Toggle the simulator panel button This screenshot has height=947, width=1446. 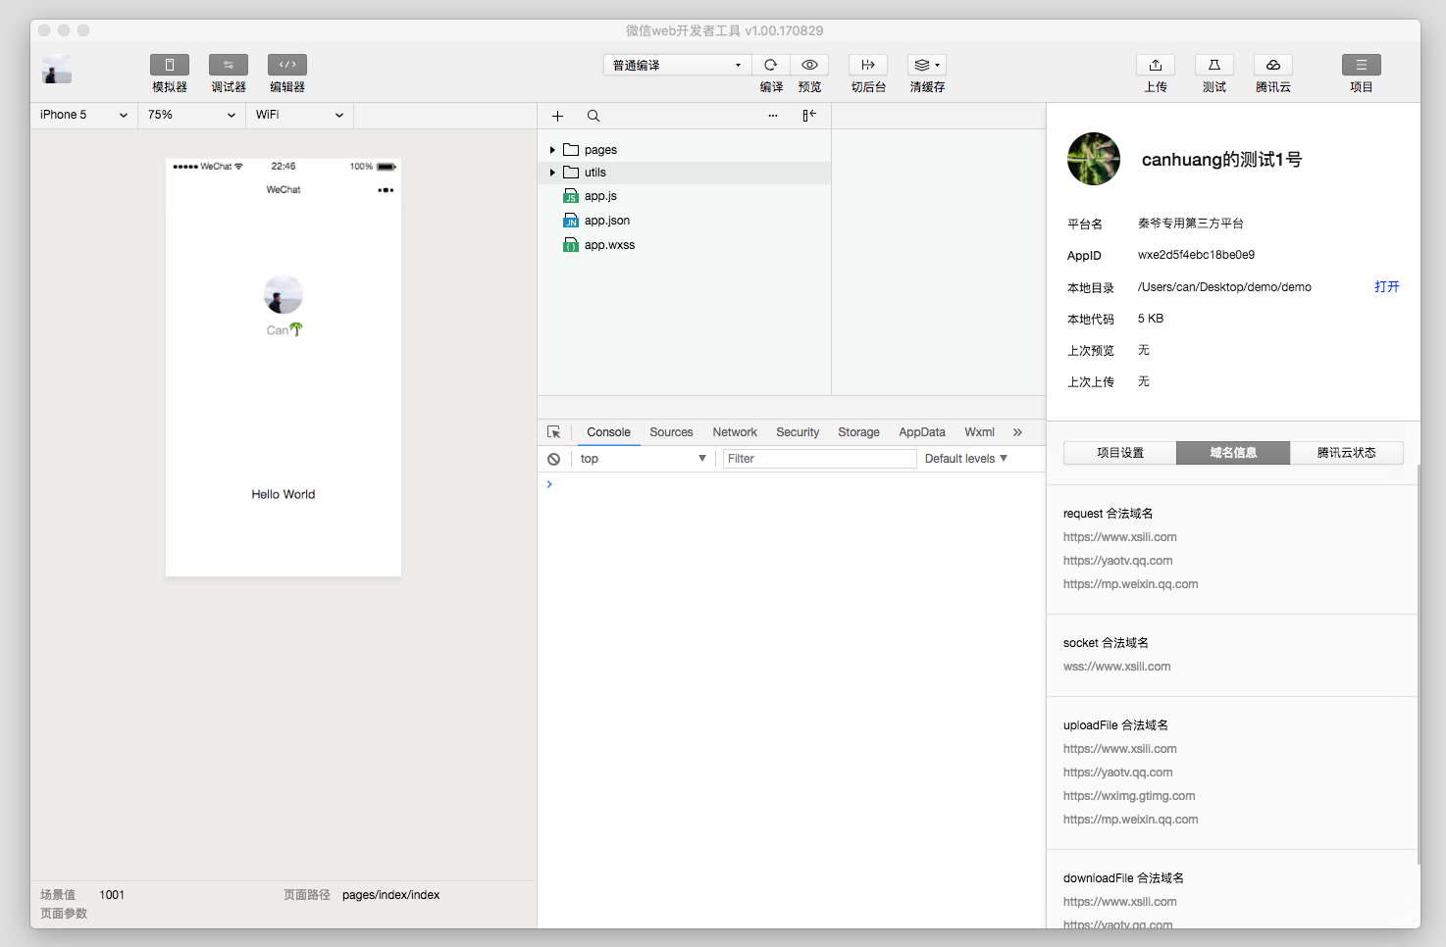pyautogui.click(x=170, y=65)
